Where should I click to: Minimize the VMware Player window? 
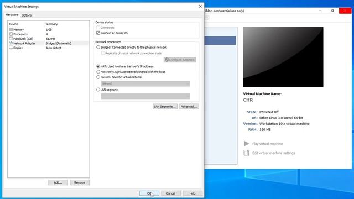click(x=320, y=11)
